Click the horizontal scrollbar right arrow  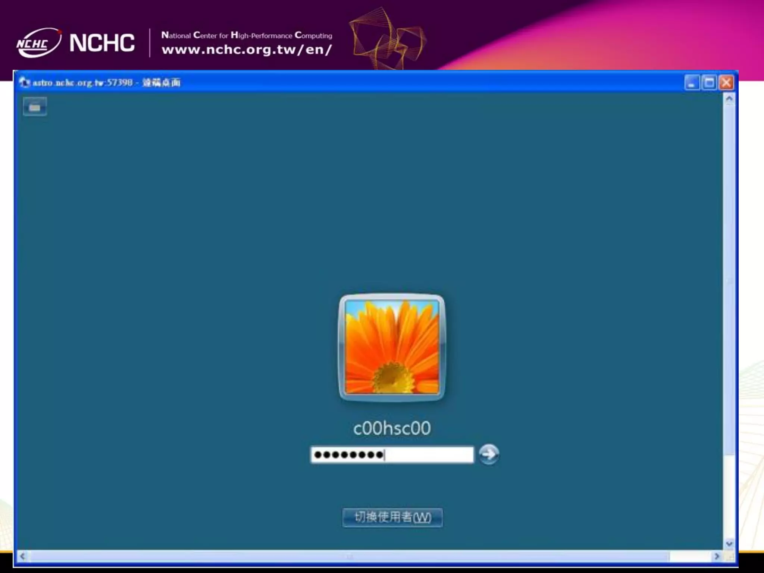point(717,557)
